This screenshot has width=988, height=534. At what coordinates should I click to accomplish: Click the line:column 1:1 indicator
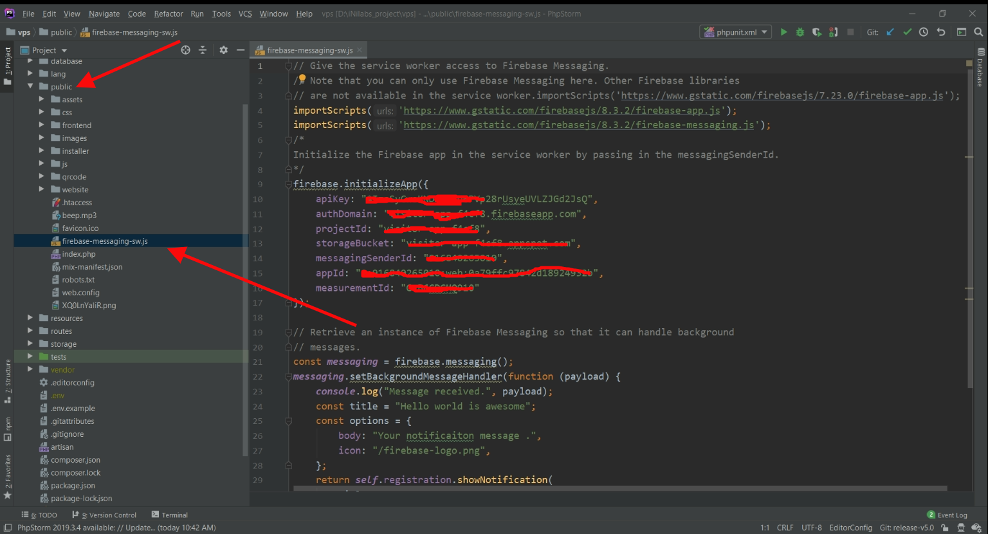[765, 528]
